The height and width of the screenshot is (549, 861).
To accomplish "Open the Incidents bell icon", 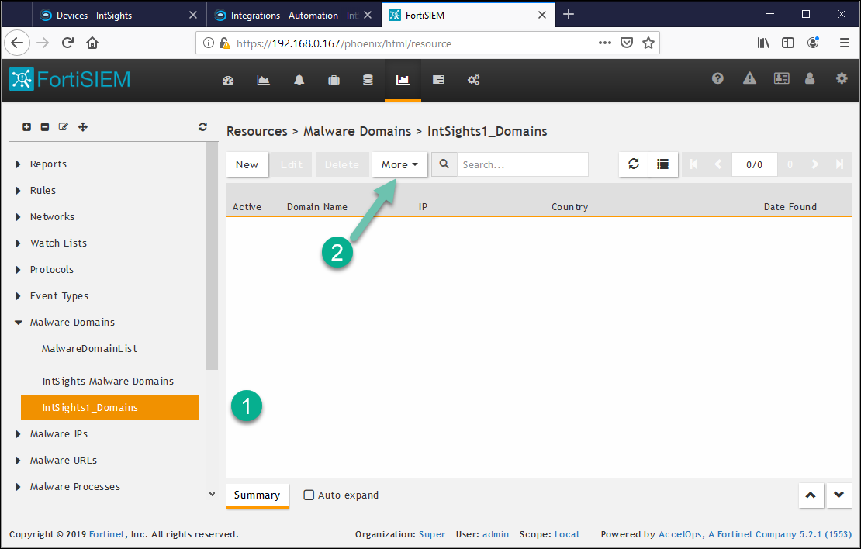I will 299,80.
